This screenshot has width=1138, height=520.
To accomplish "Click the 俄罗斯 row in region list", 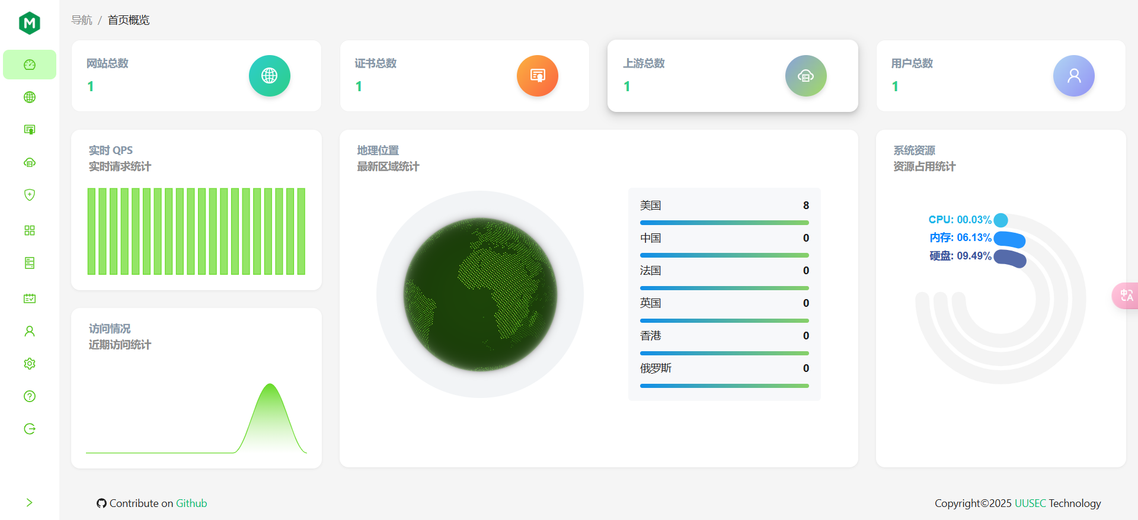I will pyautogui.click(x=724, y=368).
